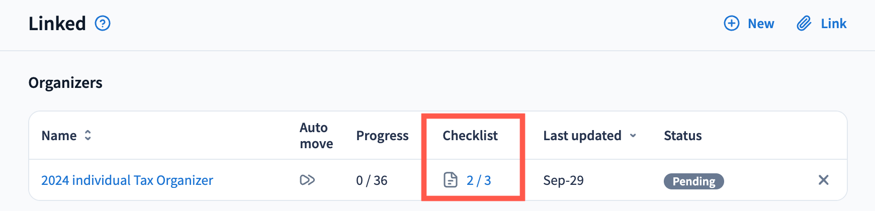This screenshot has width=875, height=211.
Task: Click the Sep-29 last updated date
Action: point(563,180)
